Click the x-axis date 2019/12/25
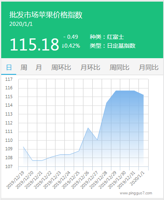This screenshot has height=200, width=164. (x=70, y=180)
